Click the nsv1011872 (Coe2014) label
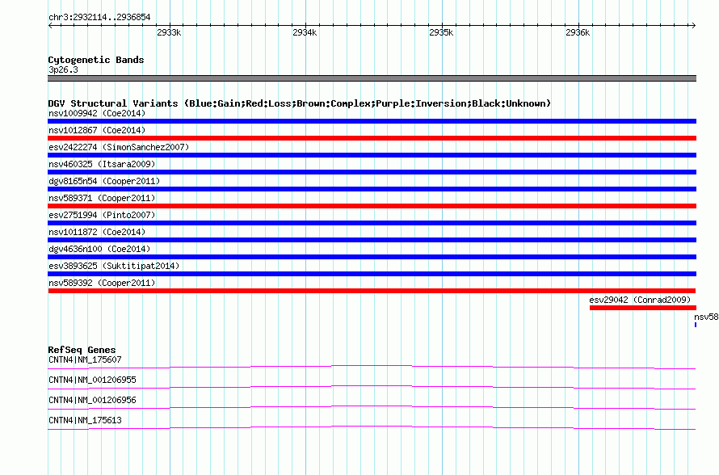 (x=97, y=232)
